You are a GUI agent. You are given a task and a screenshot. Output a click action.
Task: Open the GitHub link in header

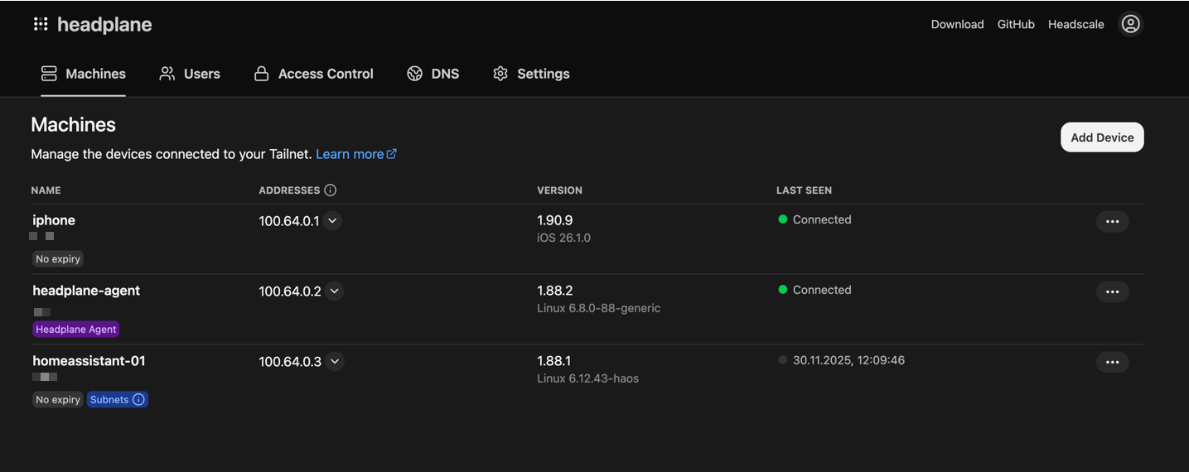1016,24
